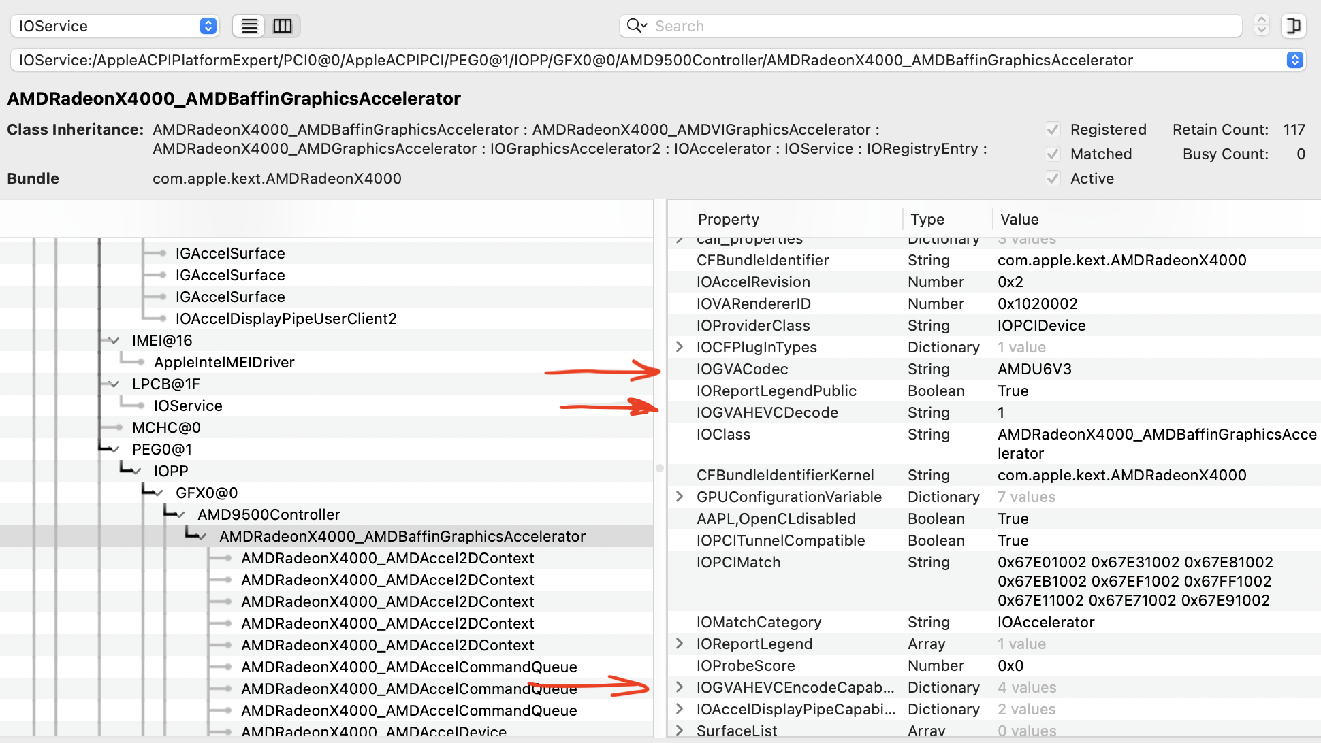Expand the IOReportLegend array
1321x743 pixels.
pos(680,644)
